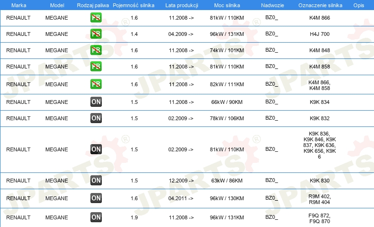Select the multi-line K9K 836, K9K 846 engine cell
Image resolution: width=374 pixels, height=227 pixels.
point(319,145)
